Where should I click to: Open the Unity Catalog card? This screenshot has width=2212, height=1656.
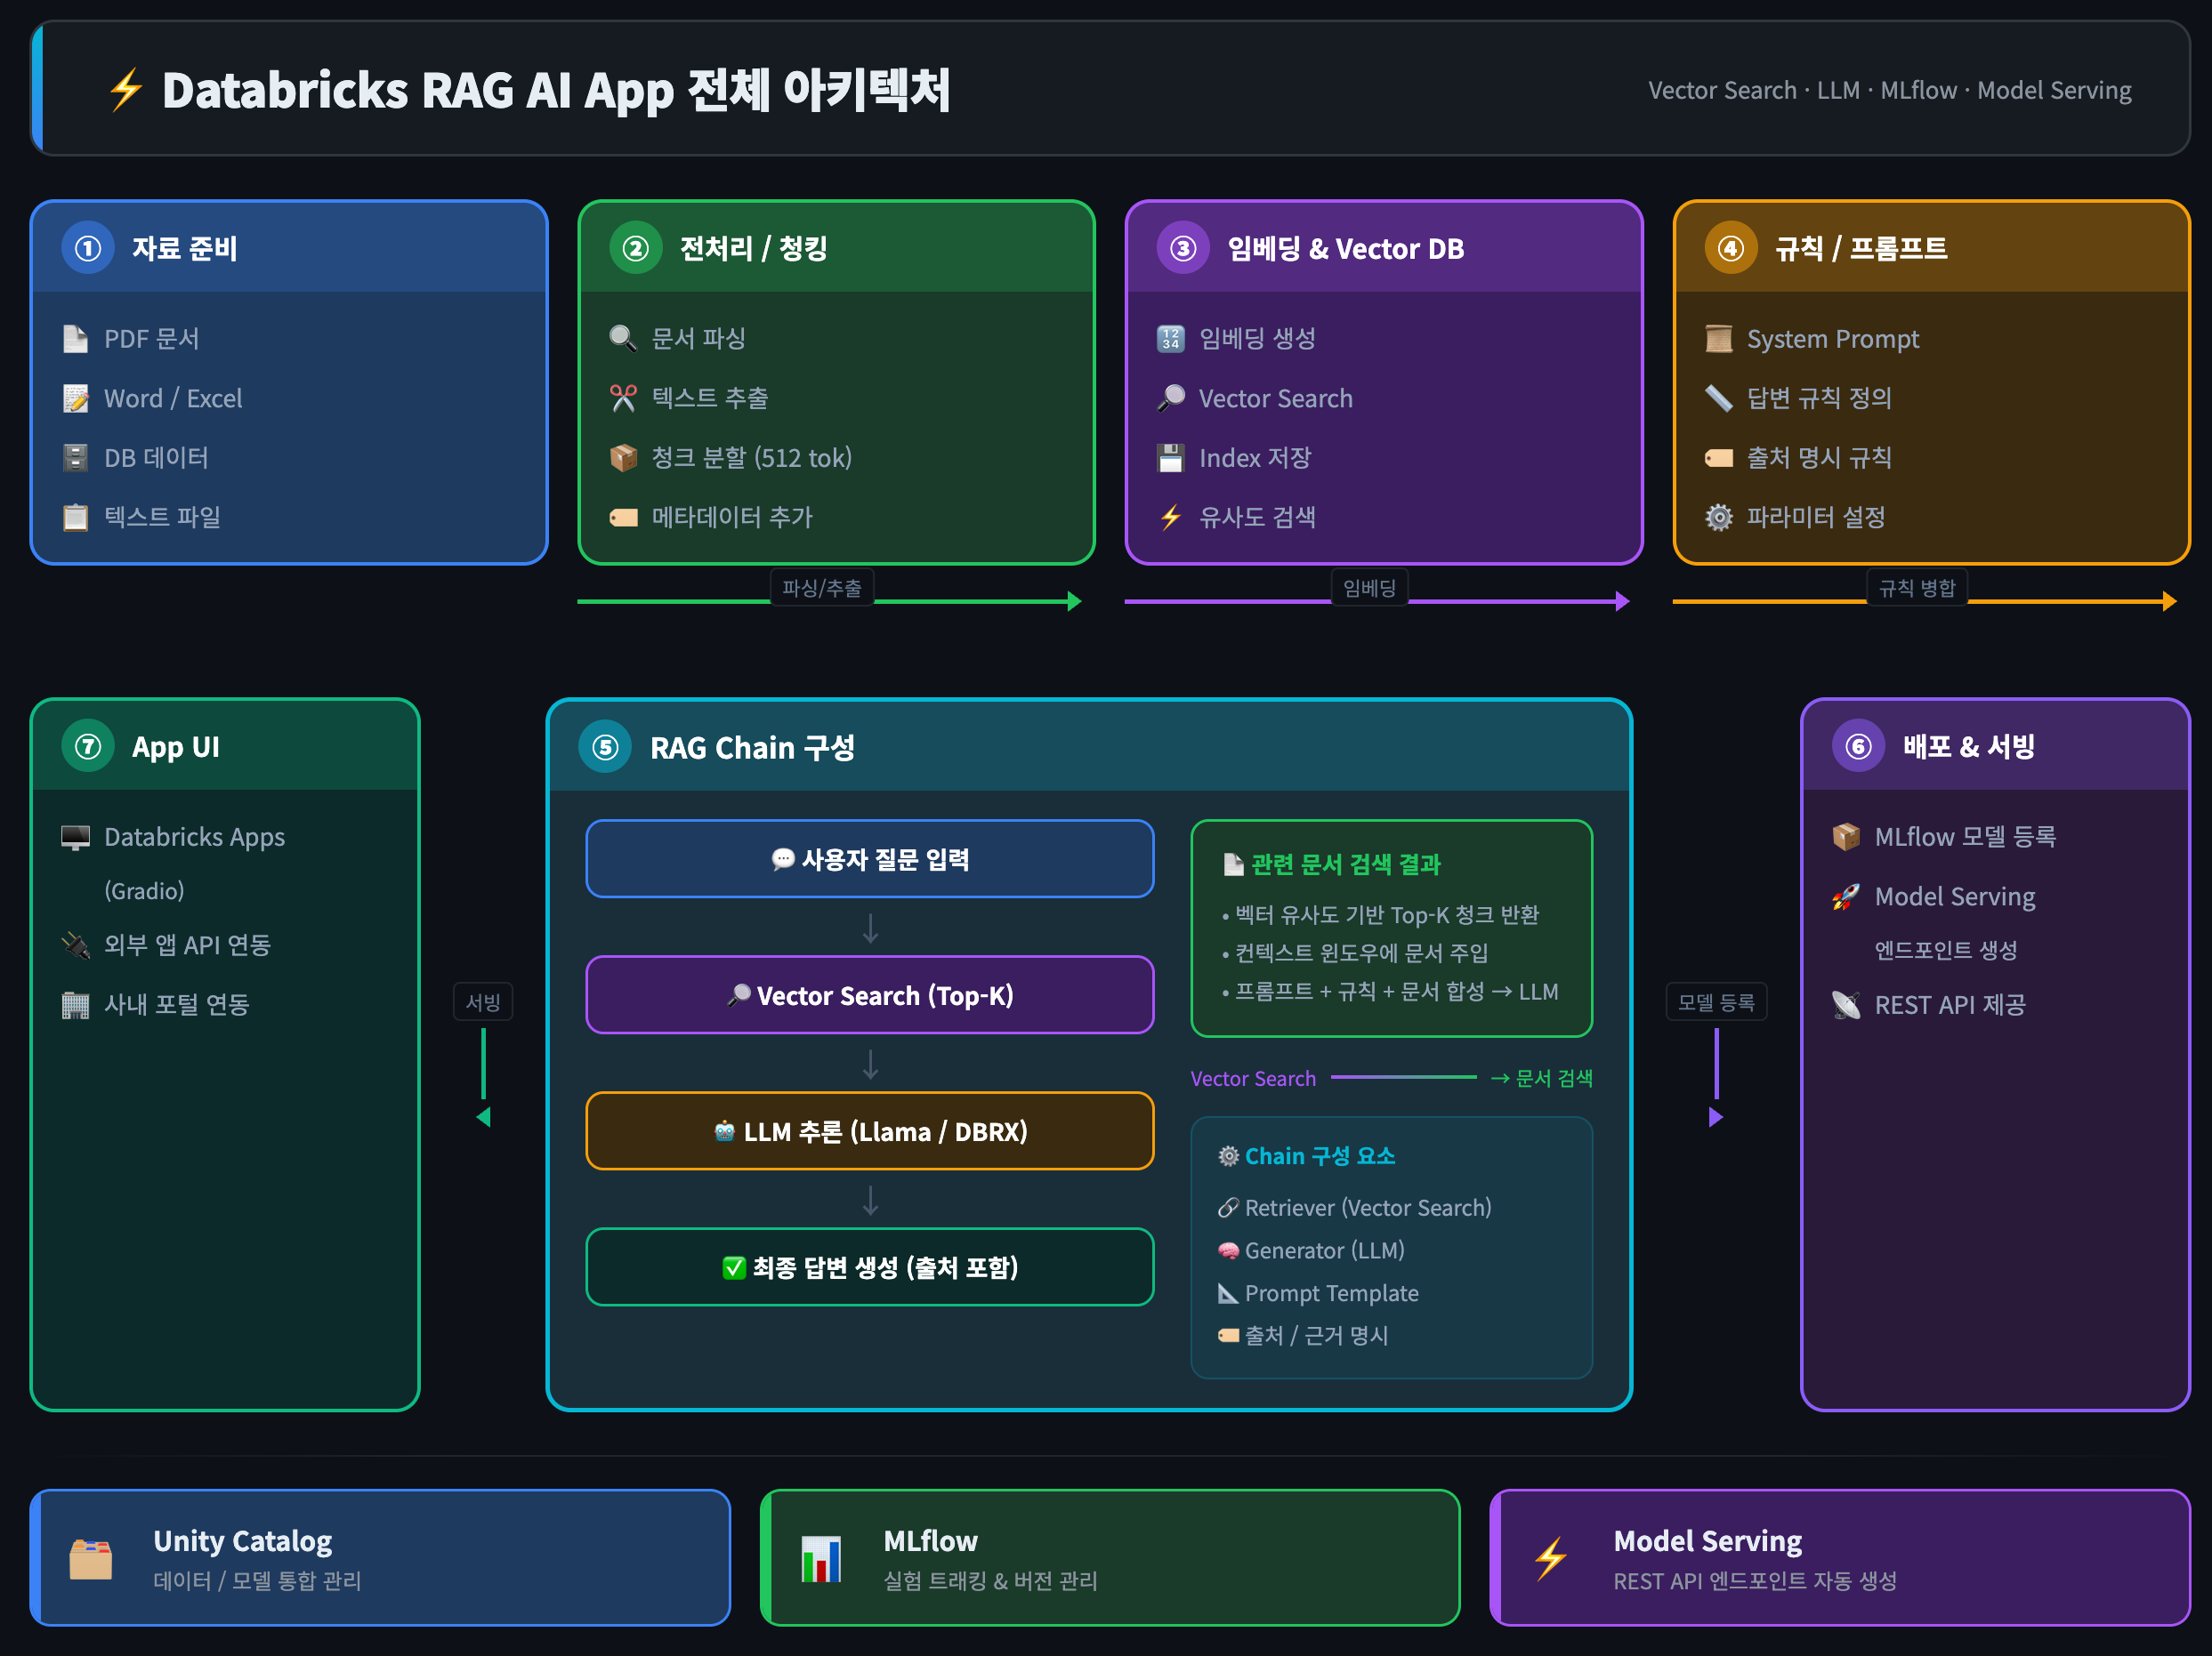[x=381, y=1559]
